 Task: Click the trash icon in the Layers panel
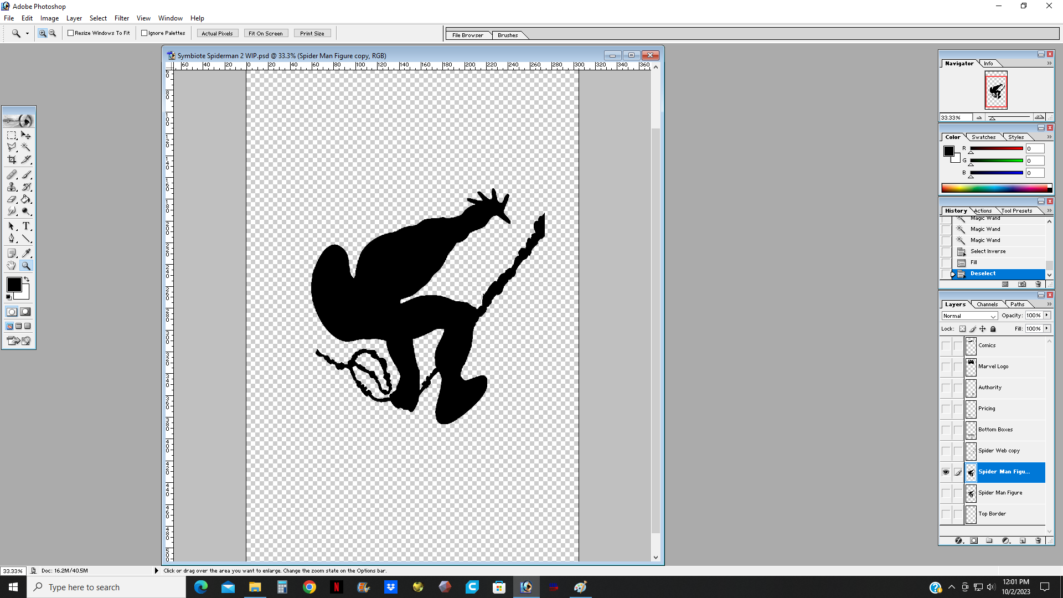(1038, 540)
